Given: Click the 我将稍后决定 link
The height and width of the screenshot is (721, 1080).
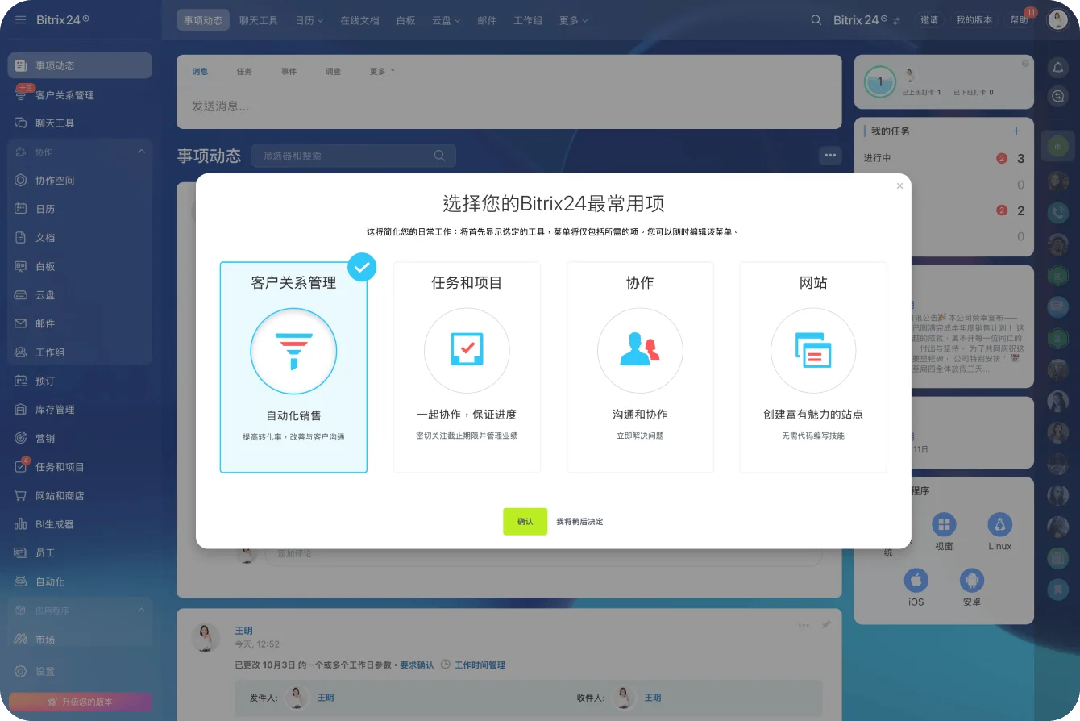Looking at the screenshot, I should 579,522.
